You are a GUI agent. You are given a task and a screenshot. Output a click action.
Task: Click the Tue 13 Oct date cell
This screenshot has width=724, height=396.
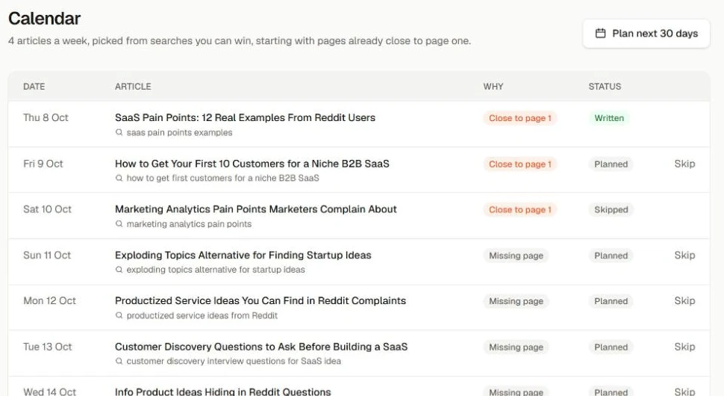(x=48, y=347)
